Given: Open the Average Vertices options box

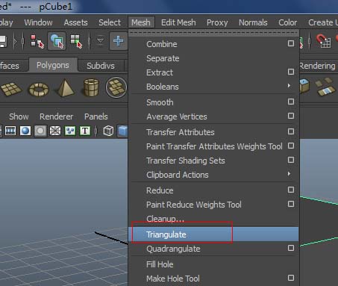Looking at the screenshot, I should [x=291, y=116].
